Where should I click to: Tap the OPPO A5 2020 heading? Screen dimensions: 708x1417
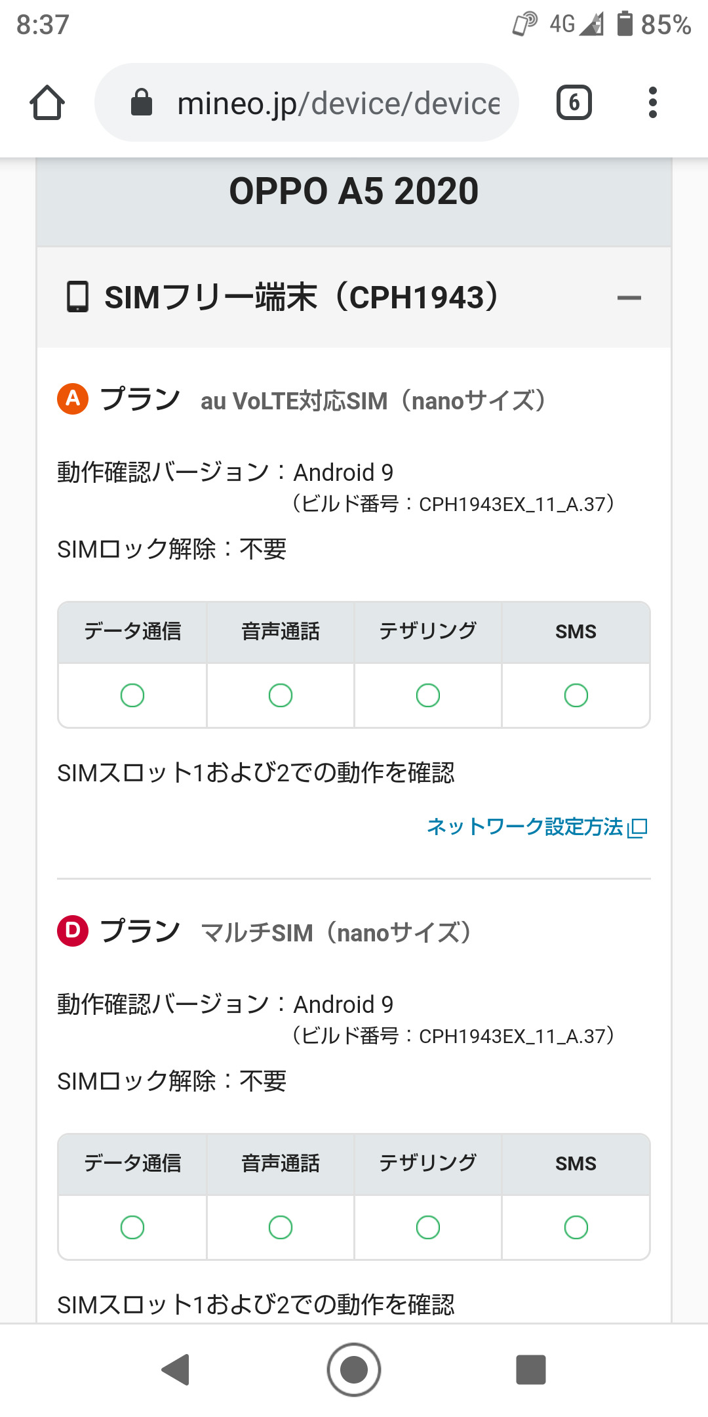(x=354, y=192)
